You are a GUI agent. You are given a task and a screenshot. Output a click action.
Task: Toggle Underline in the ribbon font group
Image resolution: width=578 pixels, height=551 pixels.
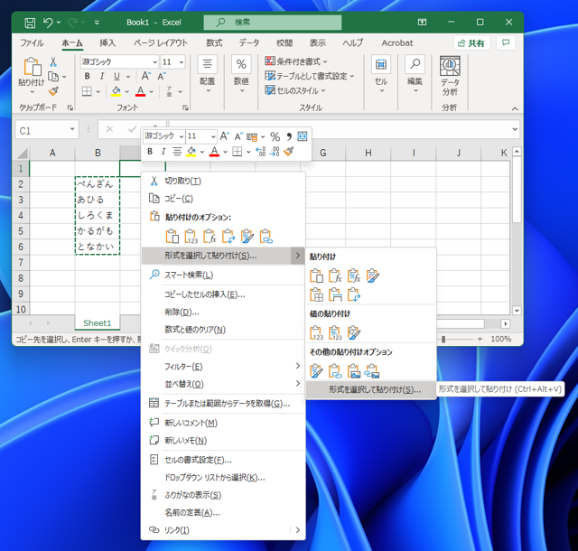pos(115,77)
